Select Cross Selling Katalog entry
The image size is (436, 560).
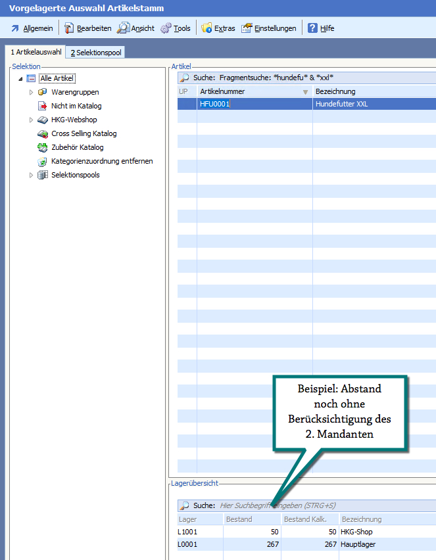tap(84, 133)
